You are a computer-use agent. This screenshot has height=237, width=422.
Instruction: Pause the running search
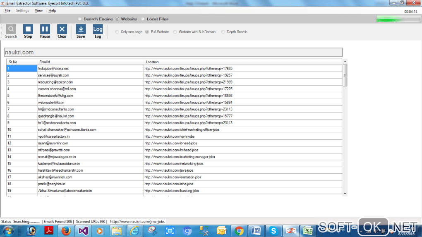45,31
